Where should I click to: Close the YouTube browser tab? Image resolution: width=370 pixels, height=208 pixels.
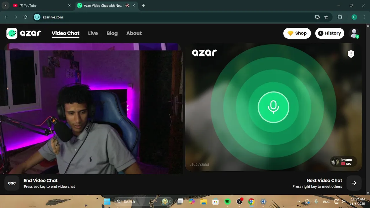coord(69,5)
